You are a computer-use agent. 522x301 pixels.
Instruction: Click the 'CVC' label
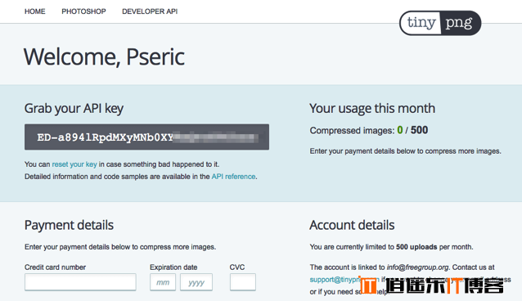click(237, 267)
